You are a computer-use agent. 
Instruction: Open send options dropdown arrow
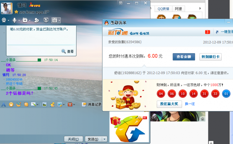tap(105, 139)
